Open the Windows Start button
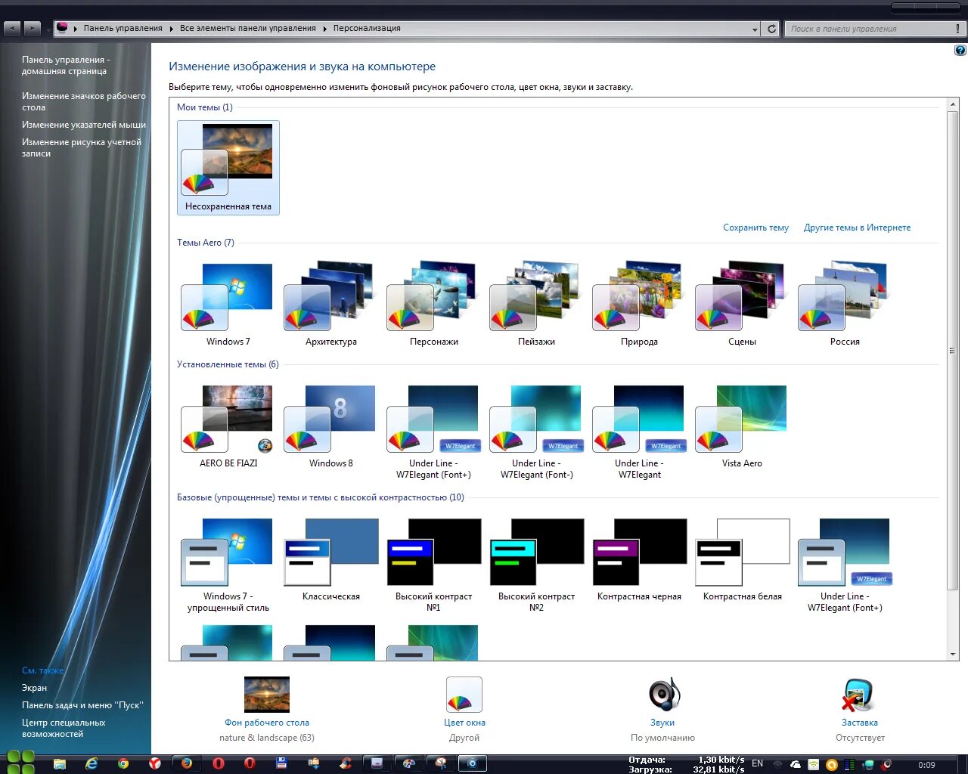 tap(20, 763)
